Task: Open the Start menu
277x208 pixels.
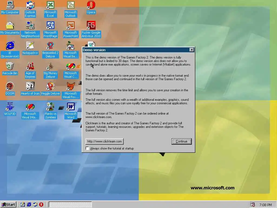Action: click(x=8, y=205)
